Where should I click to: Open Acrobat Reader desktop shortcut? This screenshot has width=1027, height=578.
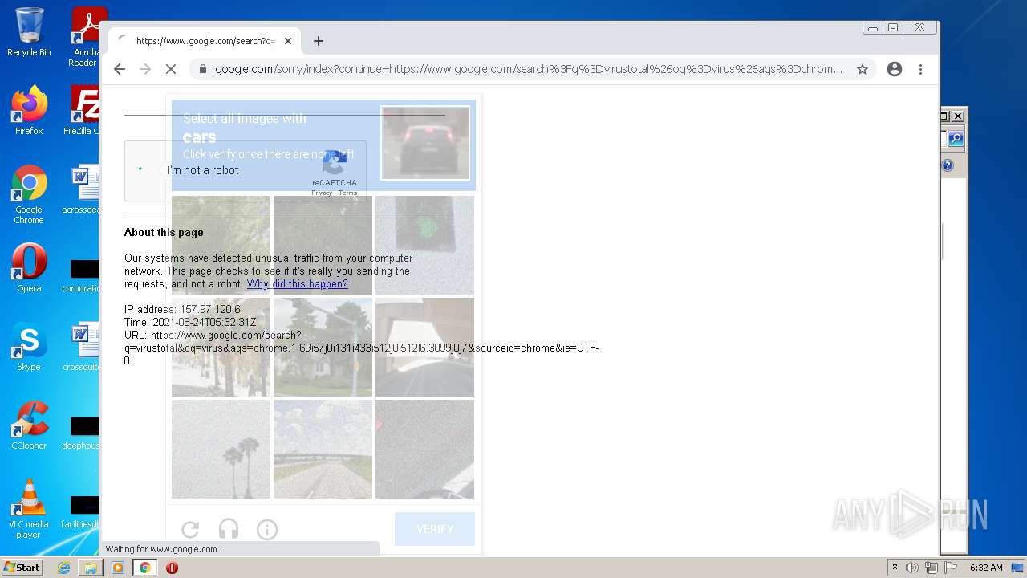click(x=85, y=36)
